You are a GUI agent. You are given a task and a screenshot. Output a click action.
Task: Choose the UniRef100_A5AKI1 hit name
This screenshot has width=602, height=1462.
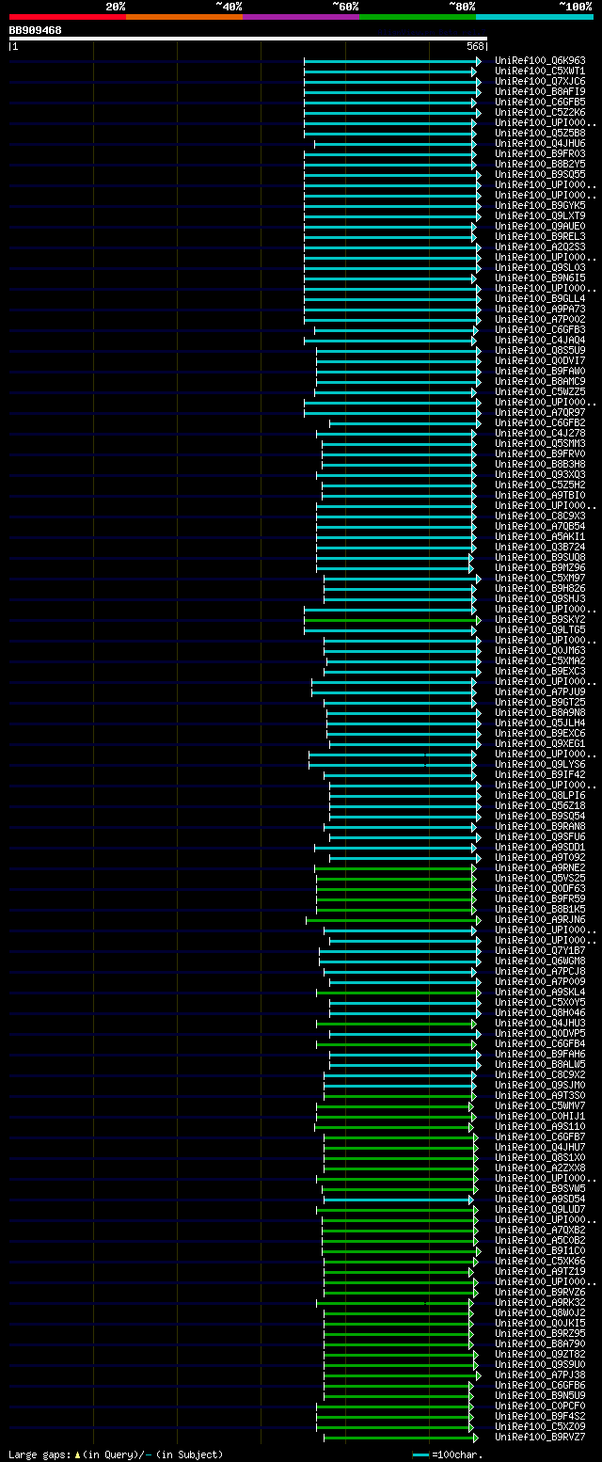[x=540, y=537]
